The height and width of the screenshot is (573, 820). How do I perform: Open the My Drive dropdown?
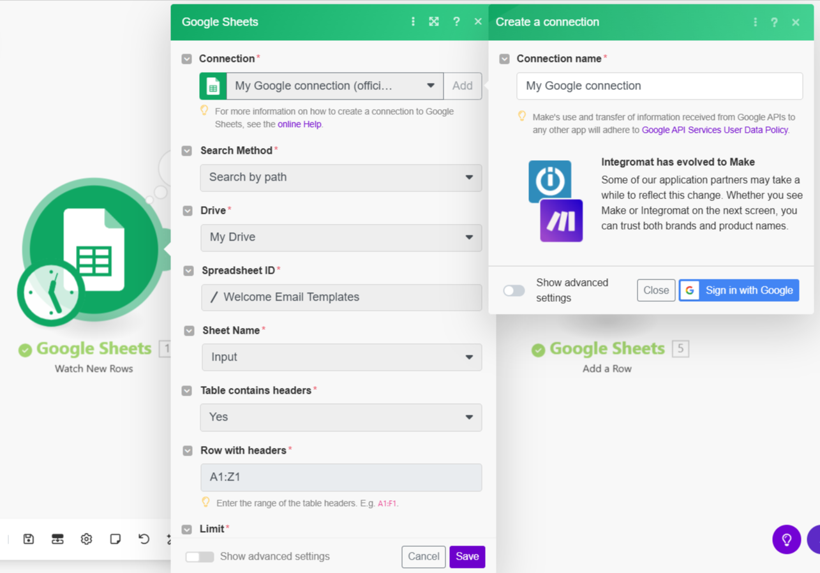point(341,237)
